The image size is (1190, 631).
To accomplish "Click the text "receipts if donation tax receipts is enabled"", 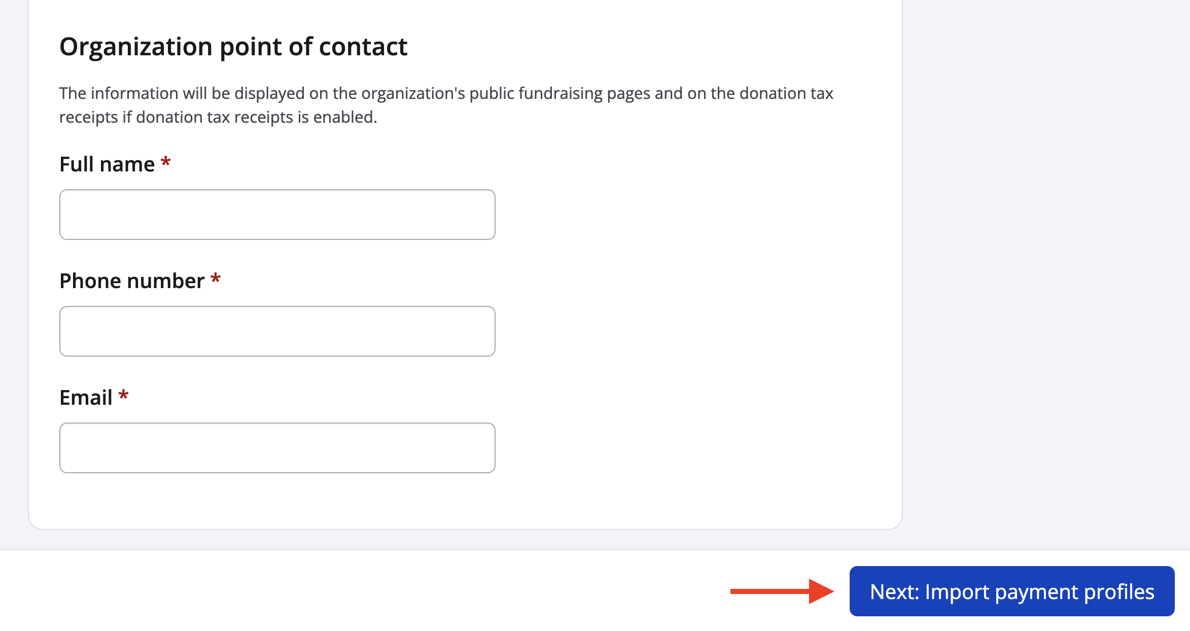I will pyautogui.click(x=218, y=117).
